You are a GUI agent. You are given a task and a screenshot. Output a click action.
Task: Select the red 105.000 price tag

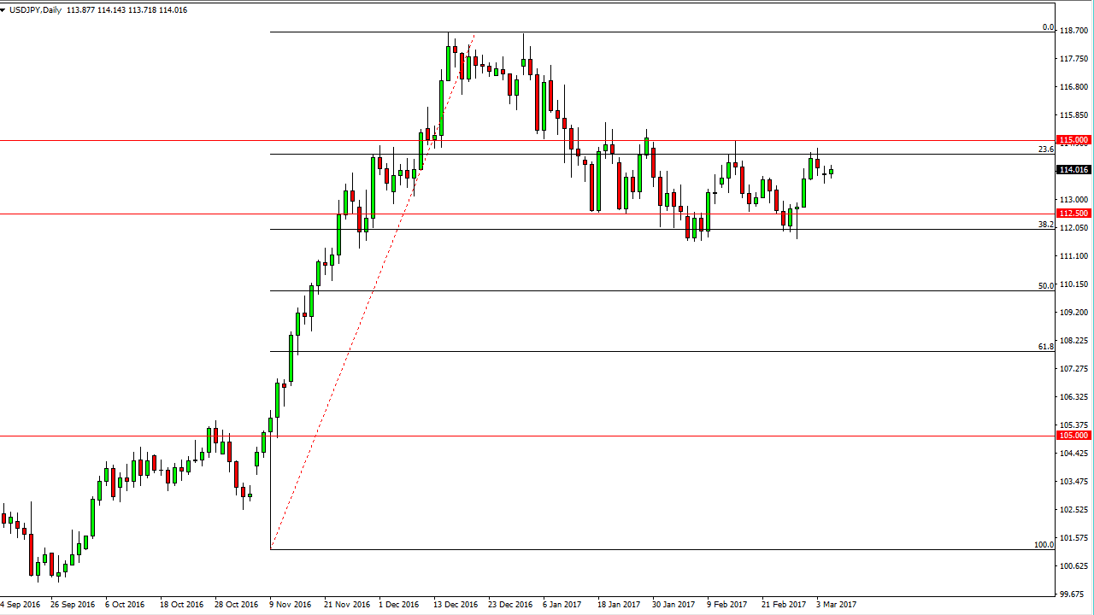(1073, 435)
